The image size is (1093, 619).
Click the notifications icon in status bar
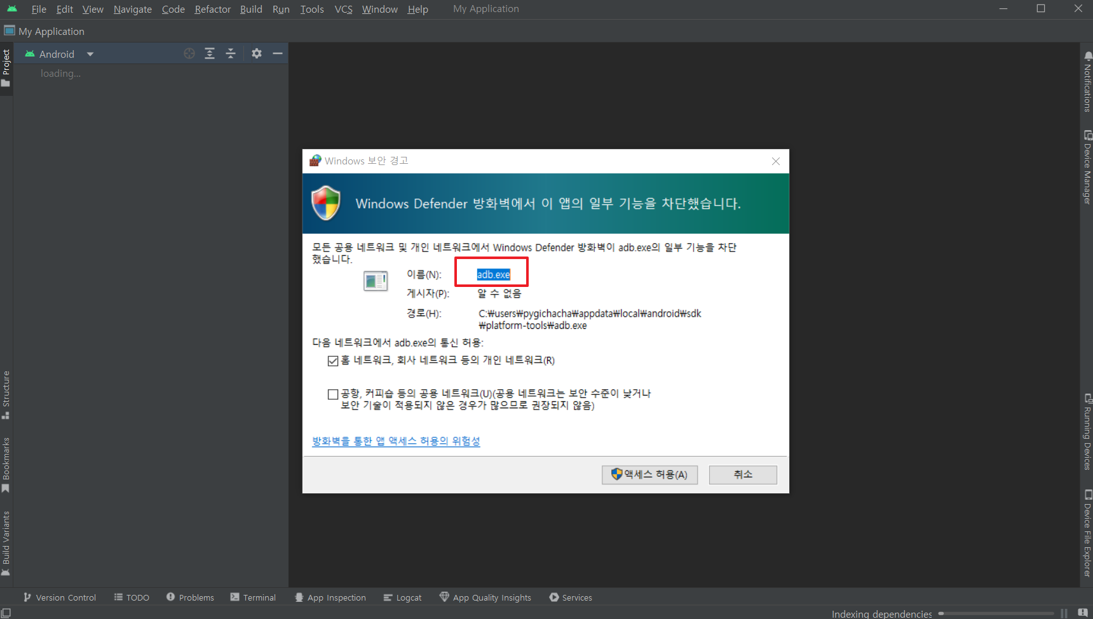point(1083,613)
